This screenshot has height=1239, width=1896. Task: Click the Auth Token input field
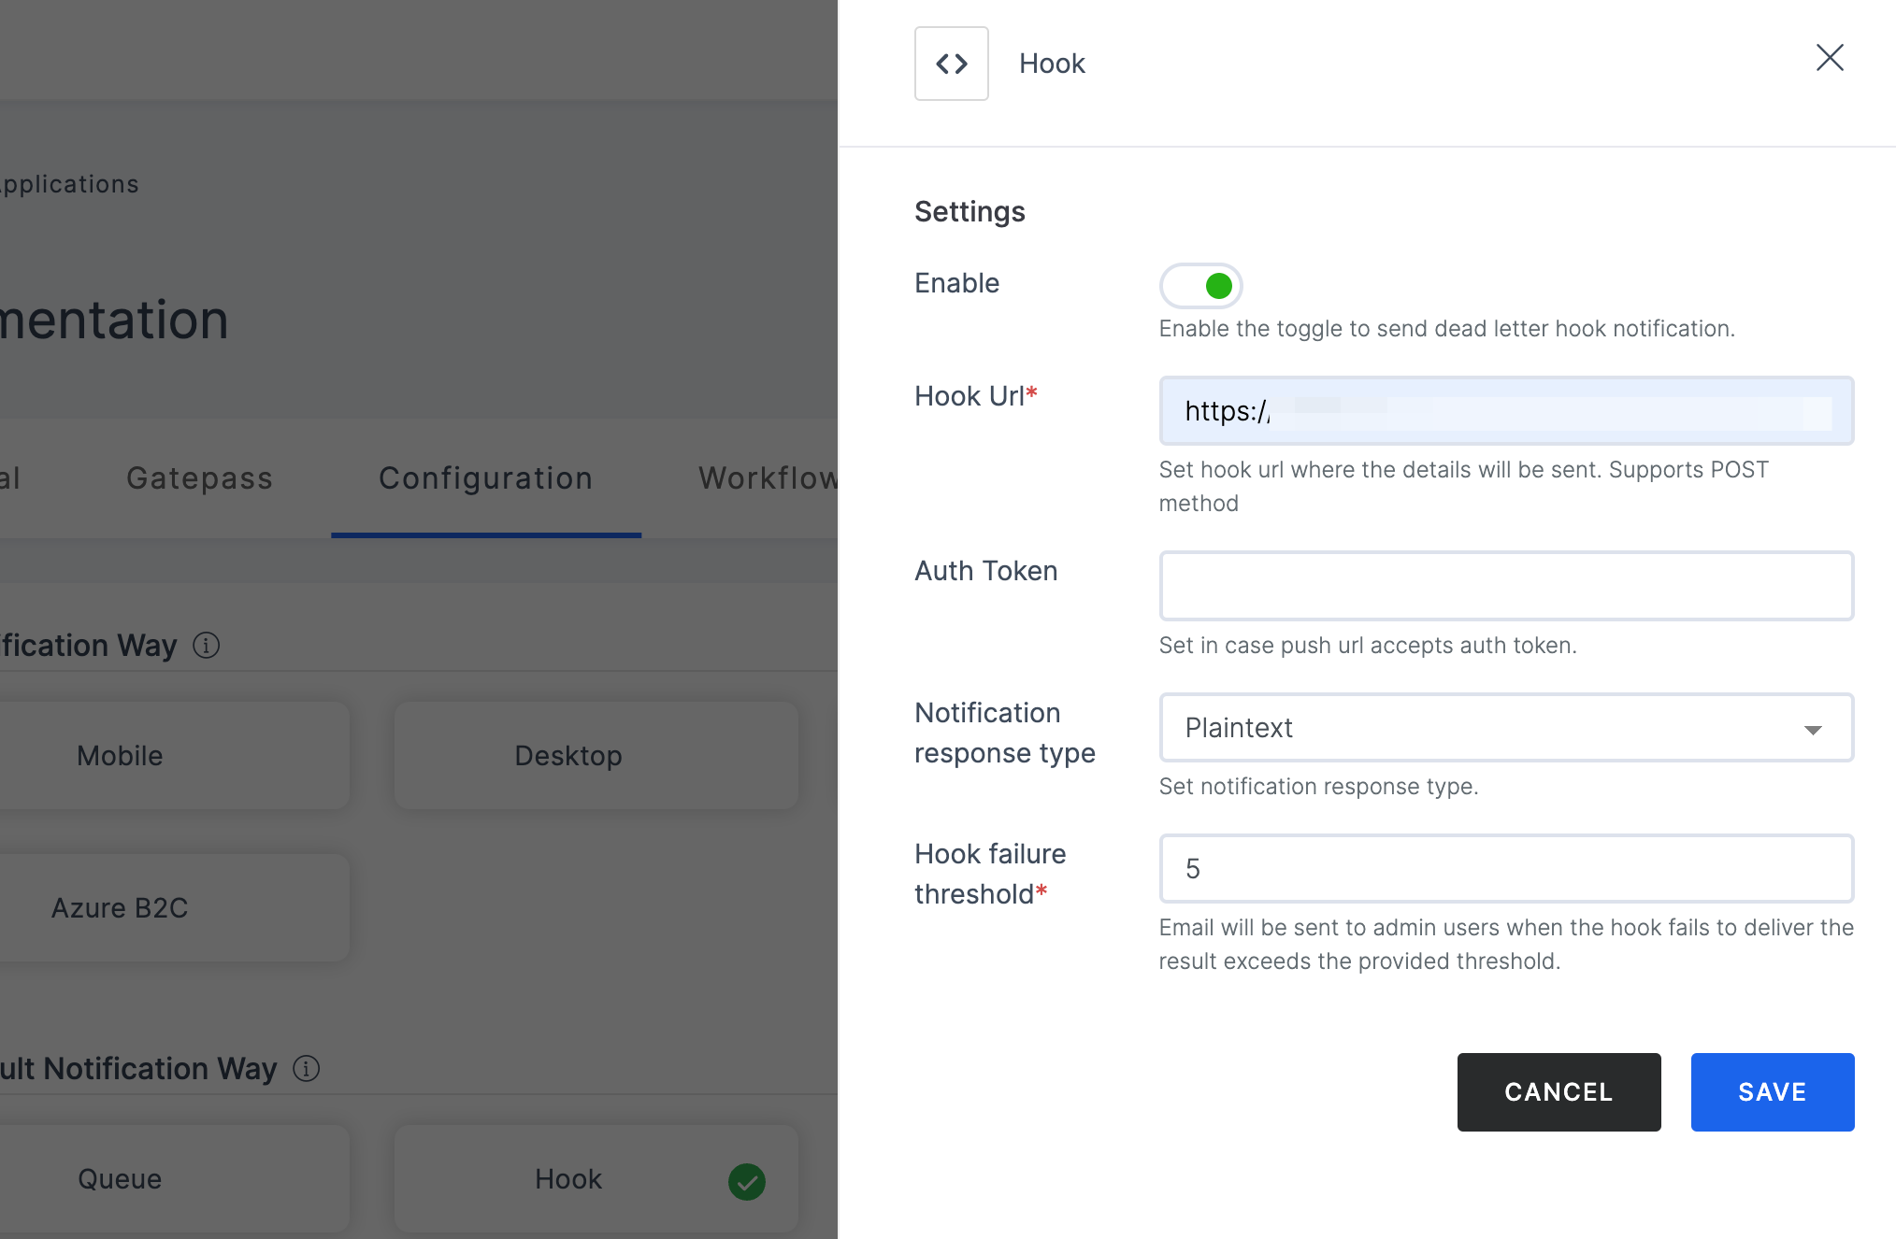1506,586
